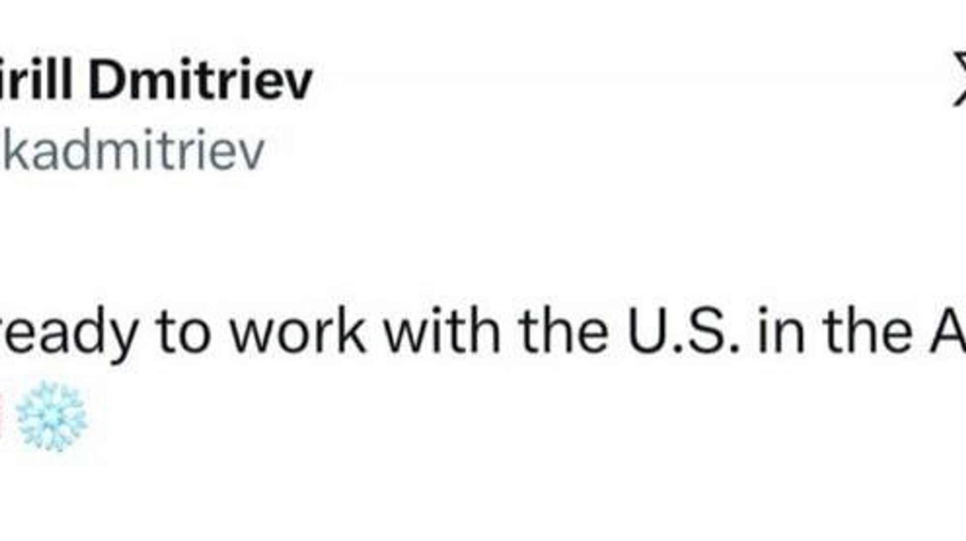Click the snowflake emoji below the tweet

[x=51, y=416]
